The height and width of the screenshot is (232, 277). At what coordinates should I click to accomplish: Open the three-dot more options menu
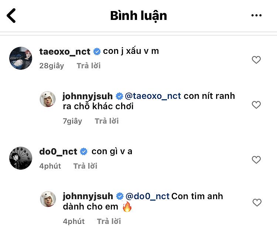pyautogui.click(x=256, y=15)
